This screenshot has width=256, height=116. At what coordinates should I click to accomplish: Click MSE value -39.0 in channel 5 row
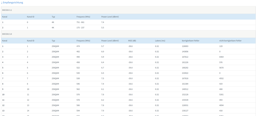[130, 68]
